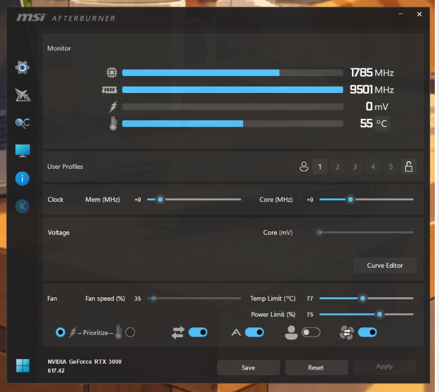Screen dimensions: 439x392
Task: Click the Apply button
Action: [x=385, y=367]
